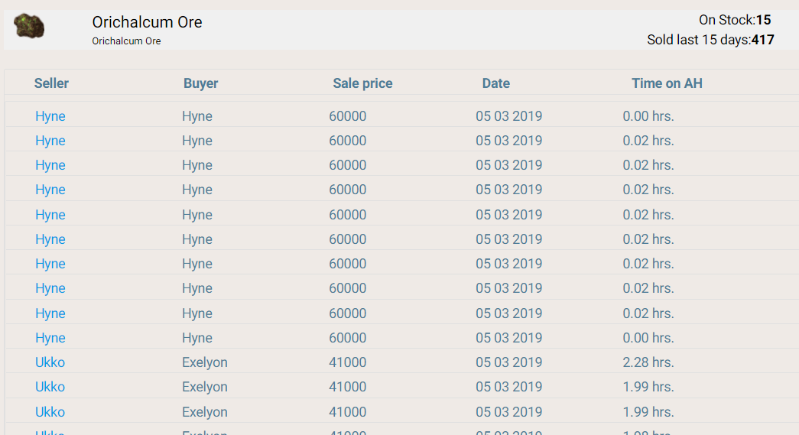Viewport: 799px width, 435px height.
Task: Open buyer Exelyon in the 2.28 hrs row
Action: pyautogui.click(x=205, y=362)
